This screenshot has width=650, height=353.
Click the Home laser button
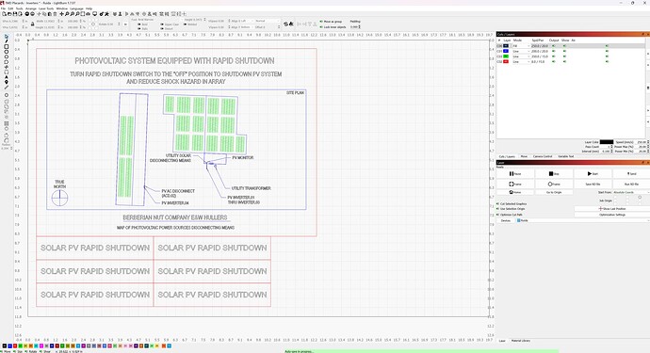[515, 192]
